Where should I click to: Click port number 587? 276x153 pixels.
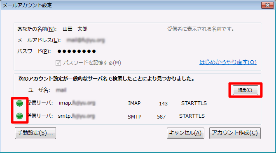(161, 117)
